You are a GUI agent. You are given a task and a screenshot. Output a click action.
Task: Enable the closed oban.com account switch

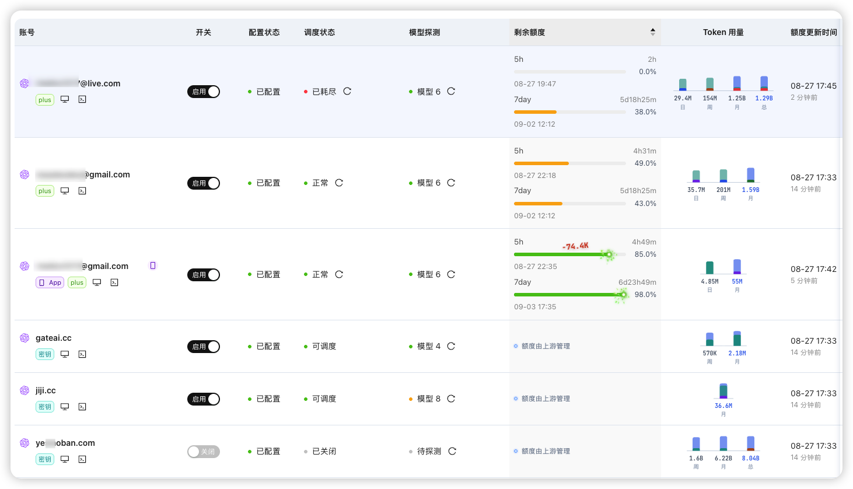coord(204,452)
